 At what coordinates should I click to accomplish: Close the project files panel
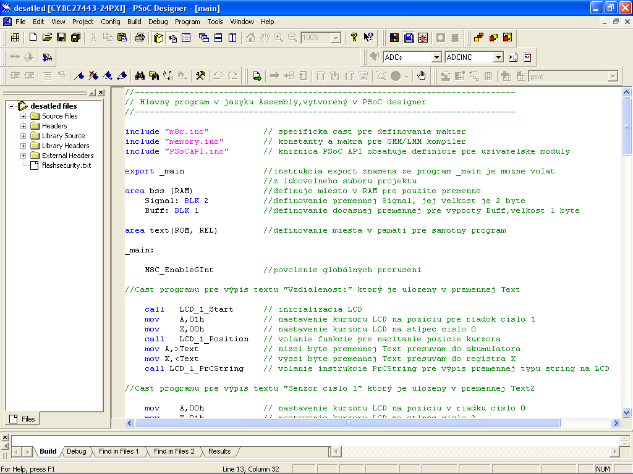click(x=101, y=93)
